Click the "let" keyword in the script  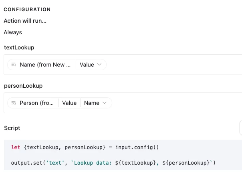pos(16,147)
